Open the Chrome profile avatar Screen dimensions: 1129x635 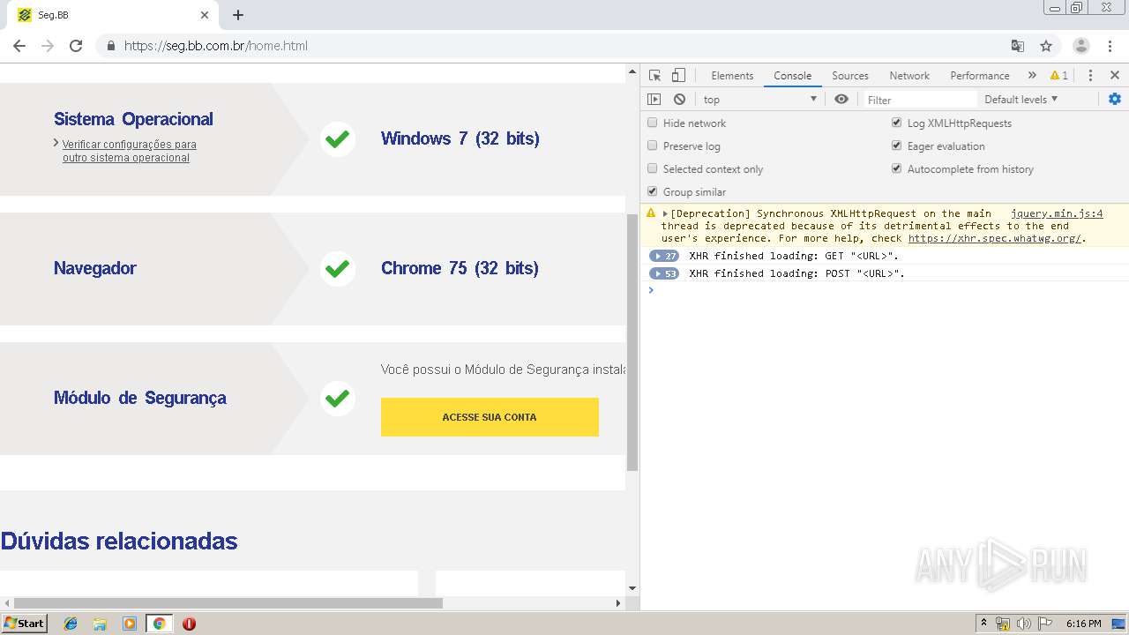pos(1081,46)
